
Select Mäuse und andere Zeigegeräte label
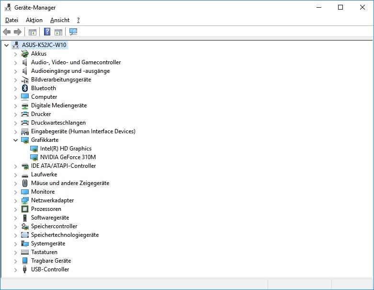(70, 183)
